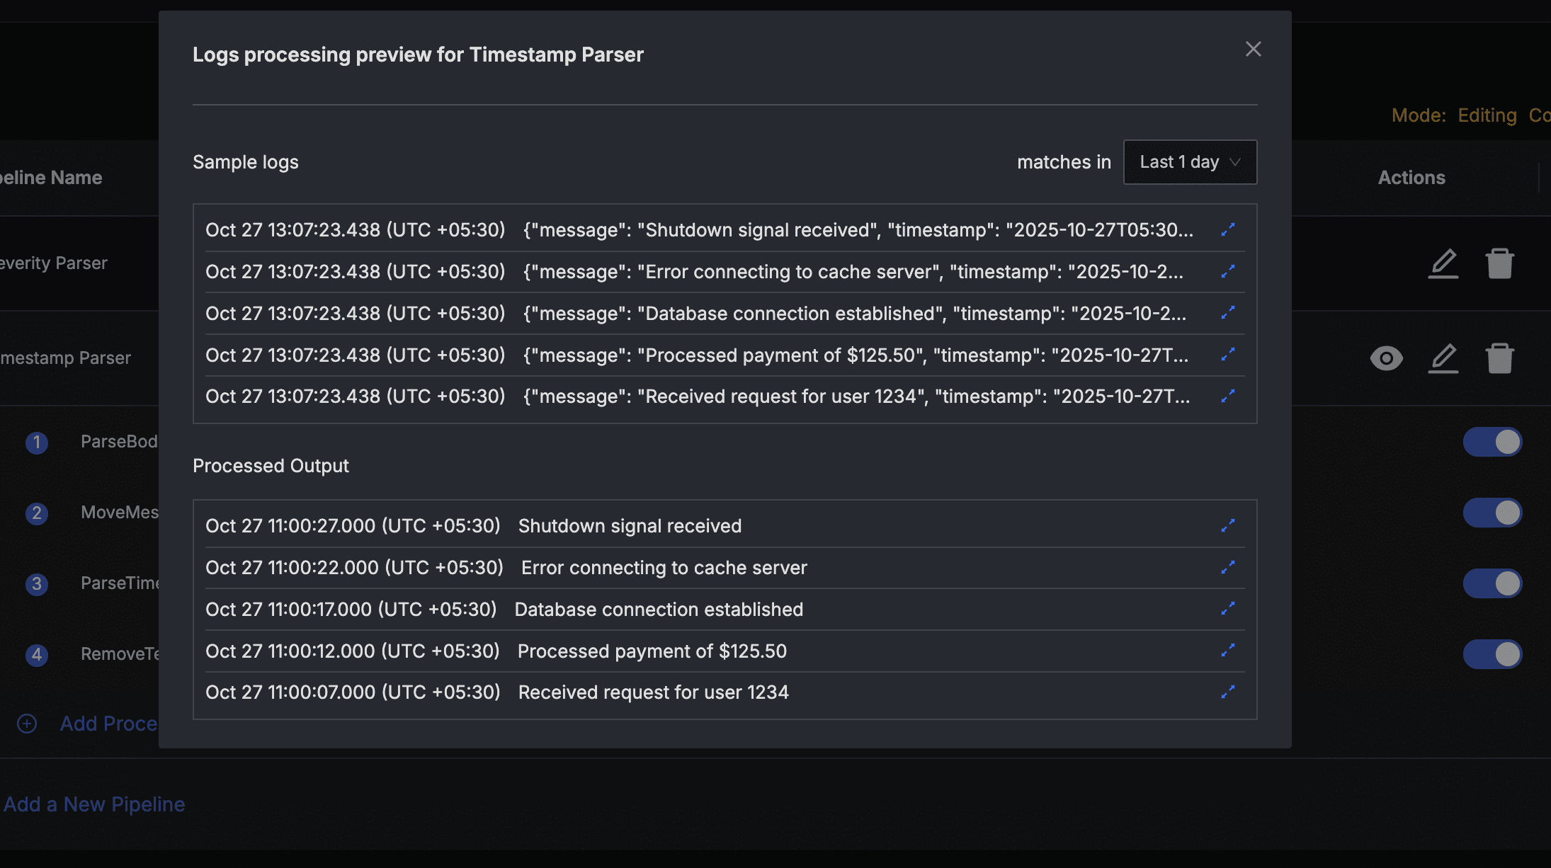The width and height of the screenshot is (1551, 868).
Task: Expand the 'Processed payment of $125.50' sample log
Action: (1228, 355)
